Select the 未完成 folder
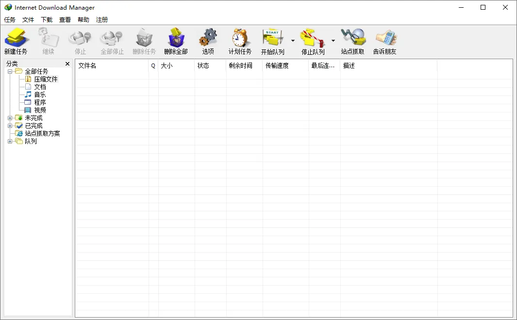The image size is (517, 320). click(33, 118)
